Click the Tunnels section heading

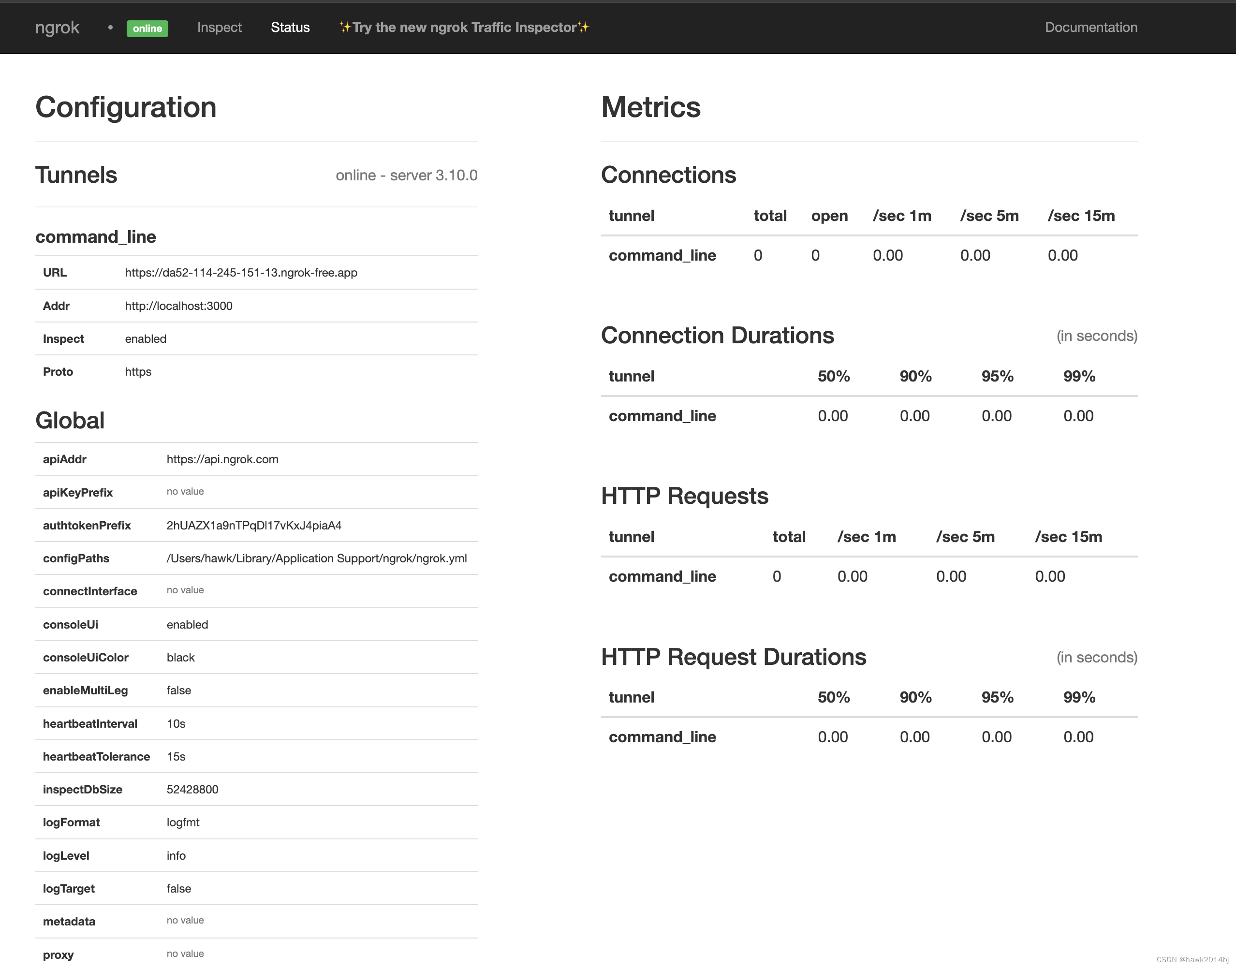pos(76,175)
